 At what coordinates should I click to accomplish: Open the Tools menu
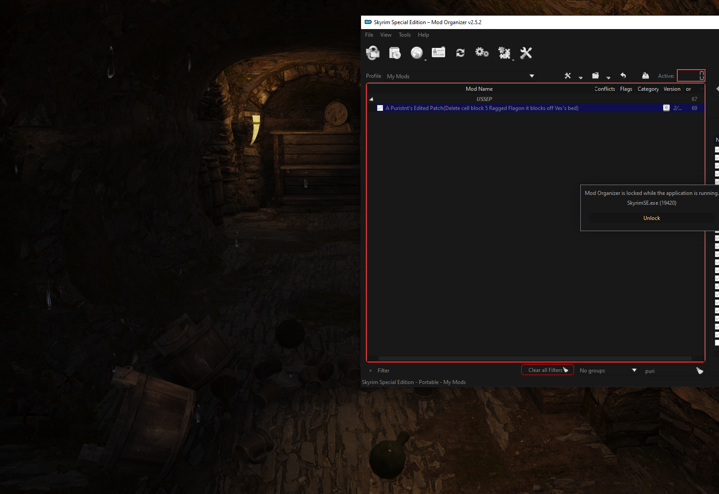[x=404, y=35]
